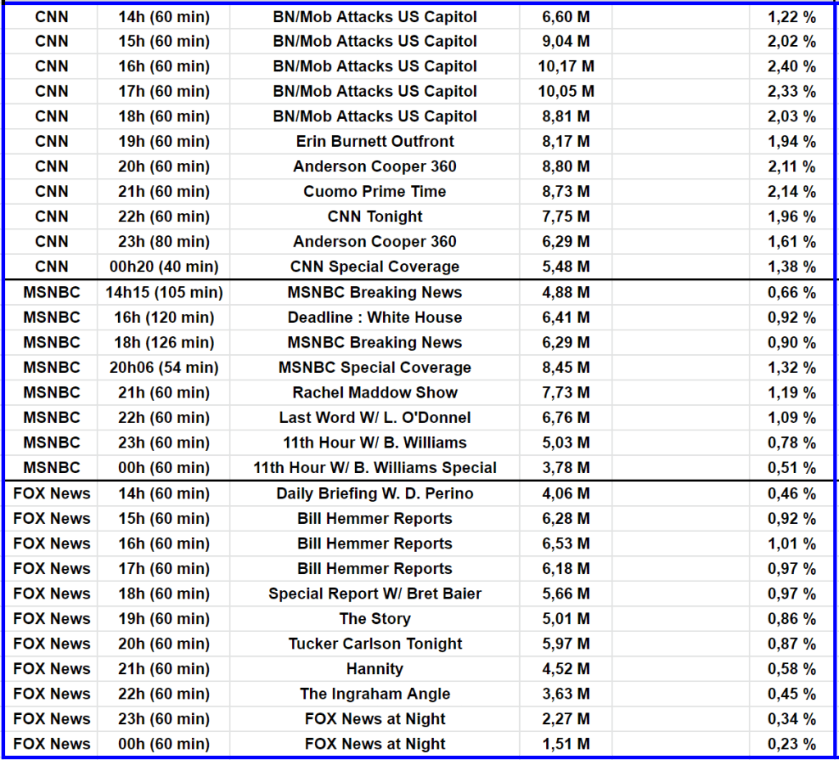839x760 pixels.
Task: Click the Daily Briefing W. D. Perino cell
Action: pyautogui.click(x=375, y=494)
